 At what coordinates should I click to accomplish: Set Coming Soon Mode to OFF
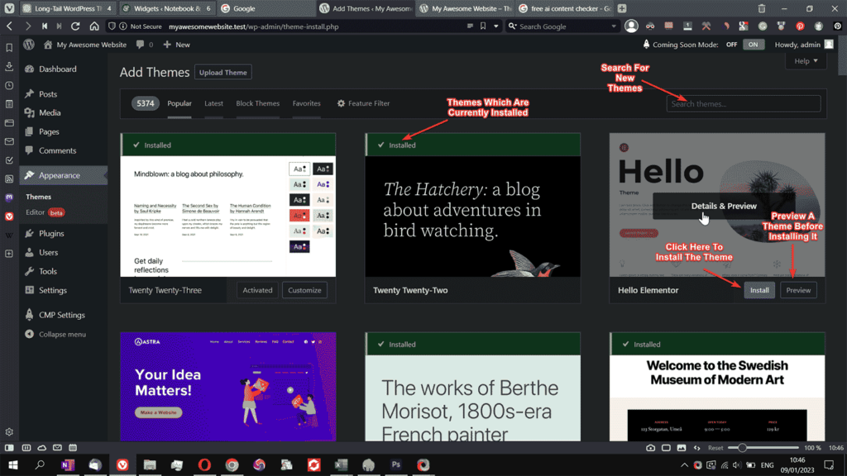pyautogui.click(x=731, y=45)
